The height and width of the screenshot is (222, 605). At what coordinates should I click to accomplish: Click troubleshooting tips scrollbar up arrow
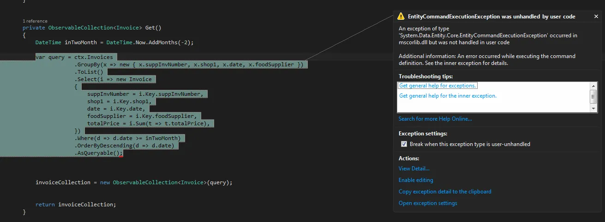pyautogui.click(x=594, y=86)
